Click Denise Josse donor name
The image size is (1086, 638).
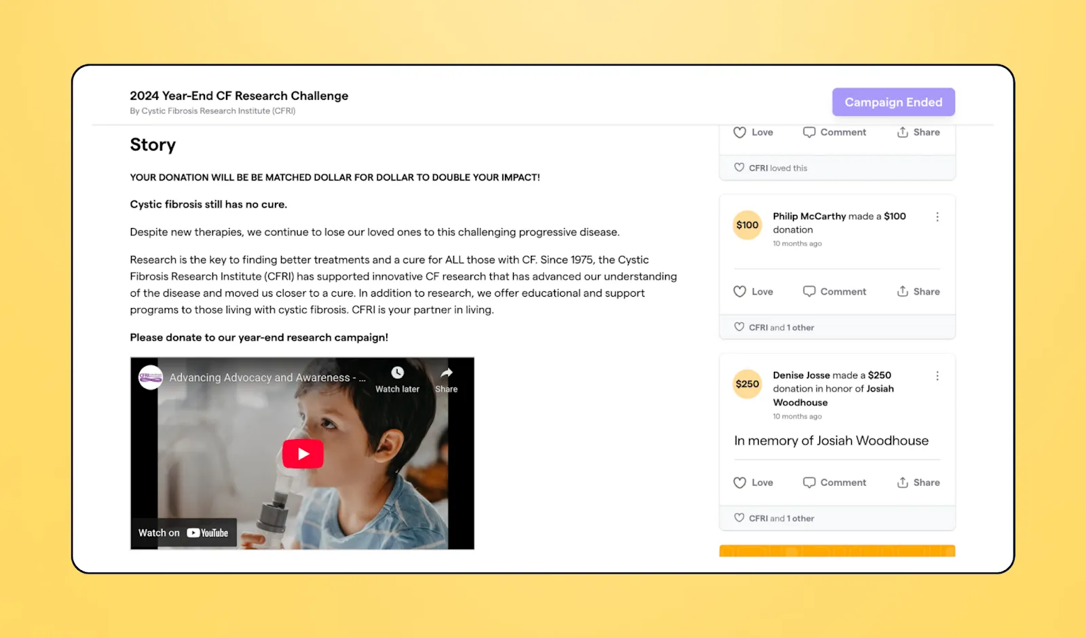pyautogui.click(x=802, y=375)
